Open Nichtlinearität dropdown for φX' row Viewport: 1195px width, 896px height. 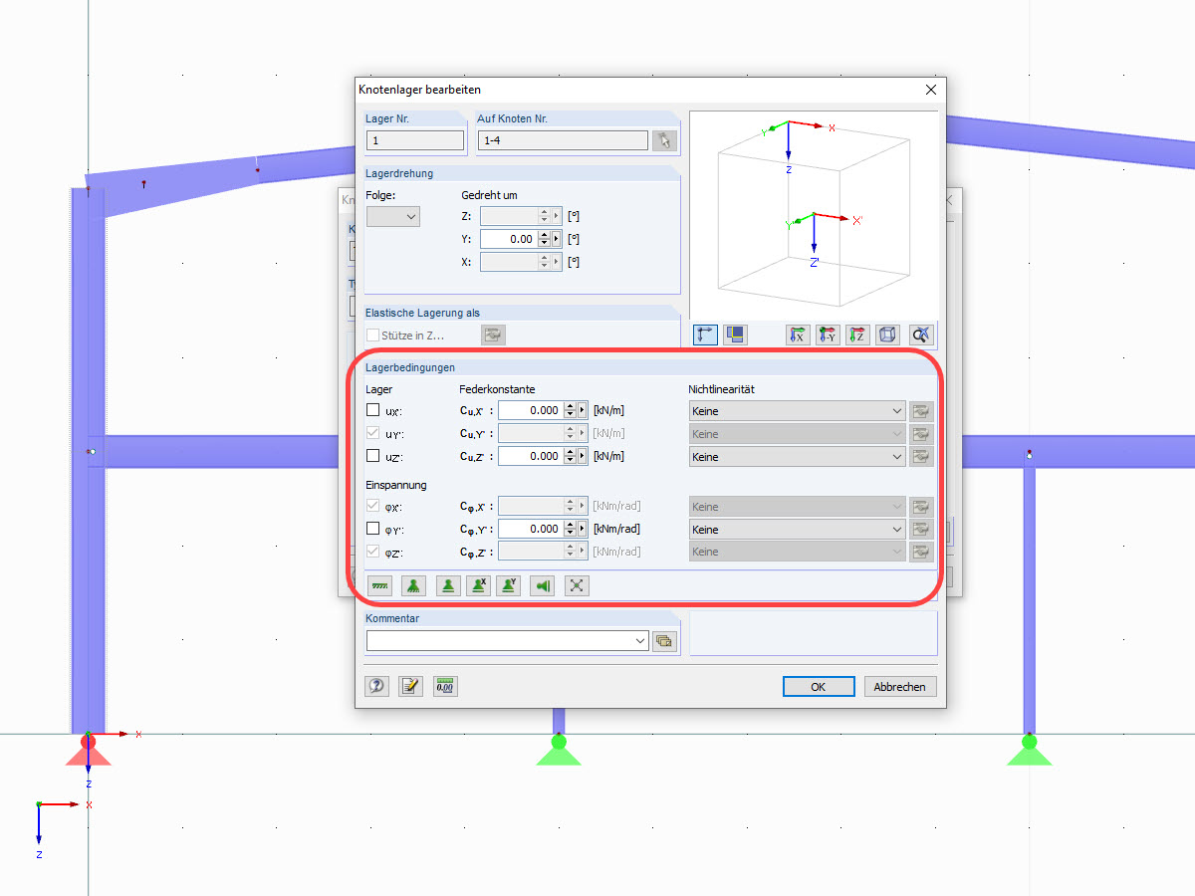click(x=798, y=507)
